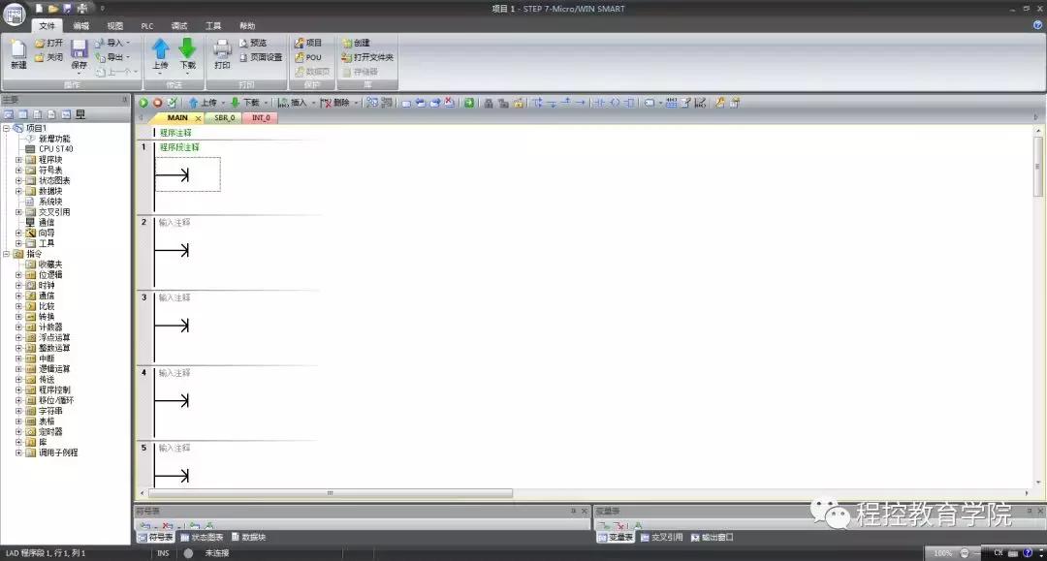The height and width of the screenshot is (561, 1047).
Task: Click the 项目 protection icon
Action: [x=300, y=43]
